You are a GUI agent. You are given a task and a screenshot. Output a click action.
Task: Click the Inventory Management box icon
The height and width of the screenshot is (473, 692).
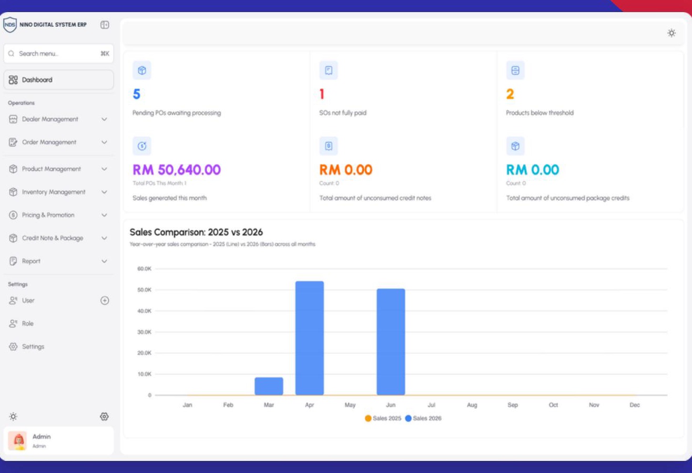[14, 192]
